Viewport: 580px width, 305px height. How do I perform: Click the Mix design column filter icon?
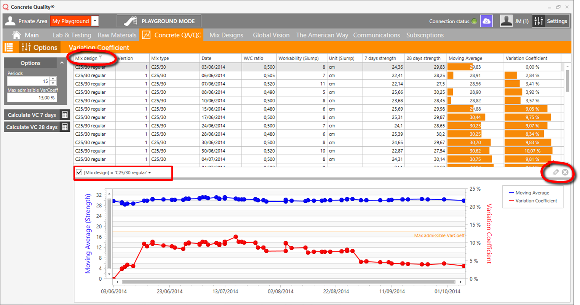100,57
